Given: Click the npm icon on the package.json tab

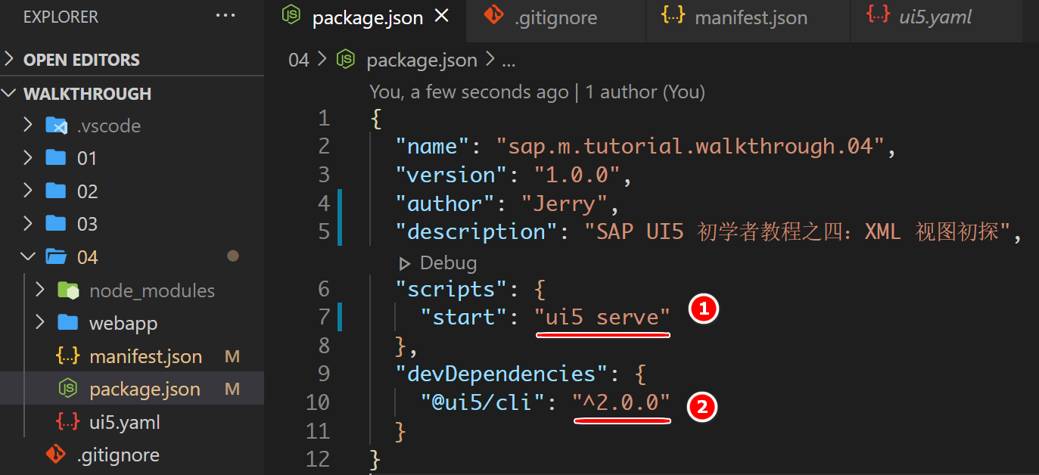Looking at the screenshot, I should [x=291, y=17].
